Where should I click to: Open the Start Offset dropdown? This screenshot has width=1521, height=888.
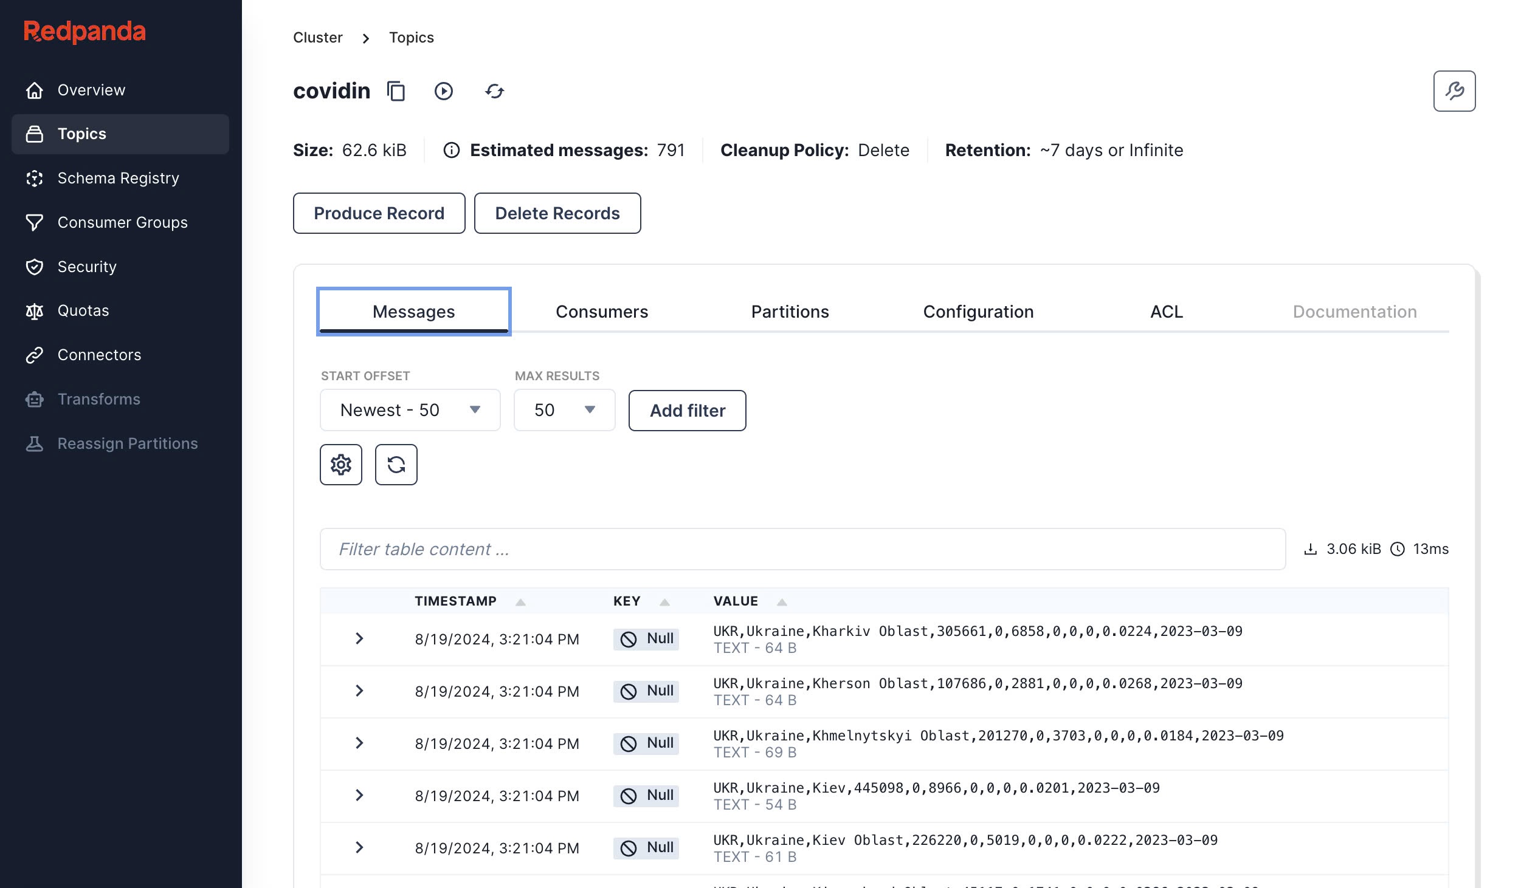pyautogui.click(x=410, y=410)
